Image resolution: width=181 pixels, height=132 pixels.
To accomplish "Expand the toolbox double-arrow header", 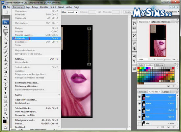I will point(3,17).
